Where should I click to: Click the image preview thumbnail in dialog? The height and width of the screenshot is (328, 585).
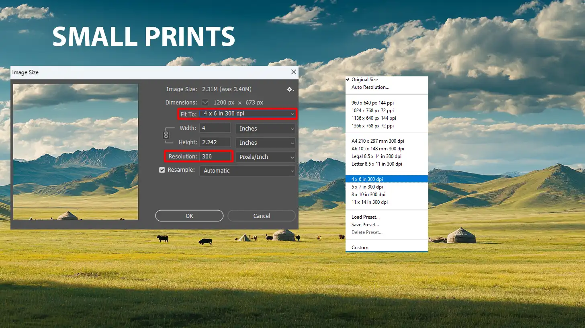coord(76,152)
